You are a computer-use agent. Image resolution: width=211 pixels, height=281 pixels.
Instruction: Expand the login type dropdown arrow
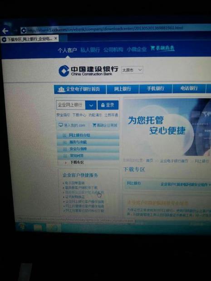pyautogui.click(x=91, y=105)
